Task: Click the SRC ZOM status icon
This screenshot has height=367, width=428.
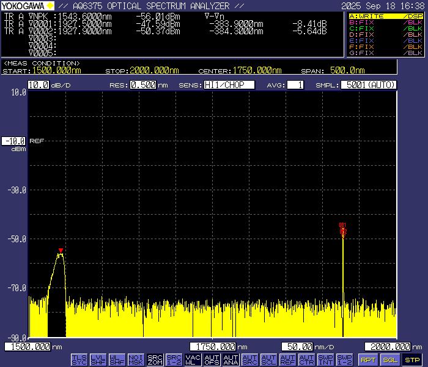Action: tap(155, 359)
